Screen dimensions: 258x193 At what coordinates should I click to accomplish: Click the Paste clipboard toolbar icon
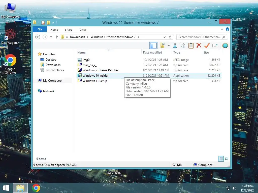pyautogui.click(x=191, y=45)
